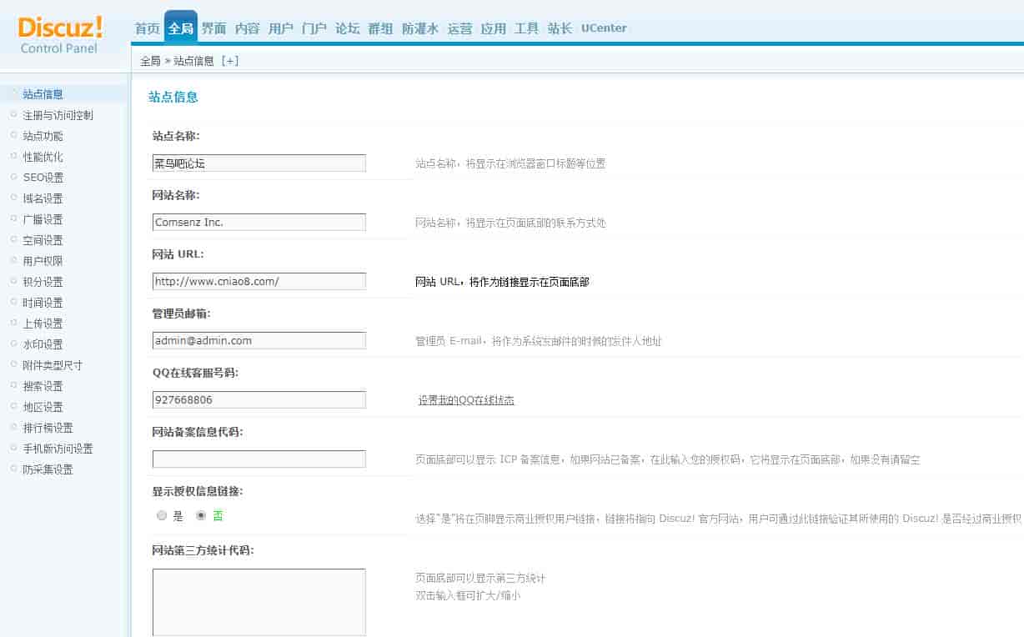The height and width of the screenshot is (637, 1024).
Task: Click the 站点名称 input field
Action: (x=259, y=163)
